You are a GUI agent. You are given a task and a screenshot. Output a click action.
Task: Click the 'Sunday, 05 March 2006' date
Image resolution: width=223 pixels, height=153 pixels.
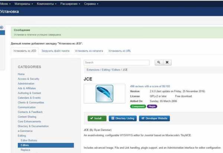164,101
